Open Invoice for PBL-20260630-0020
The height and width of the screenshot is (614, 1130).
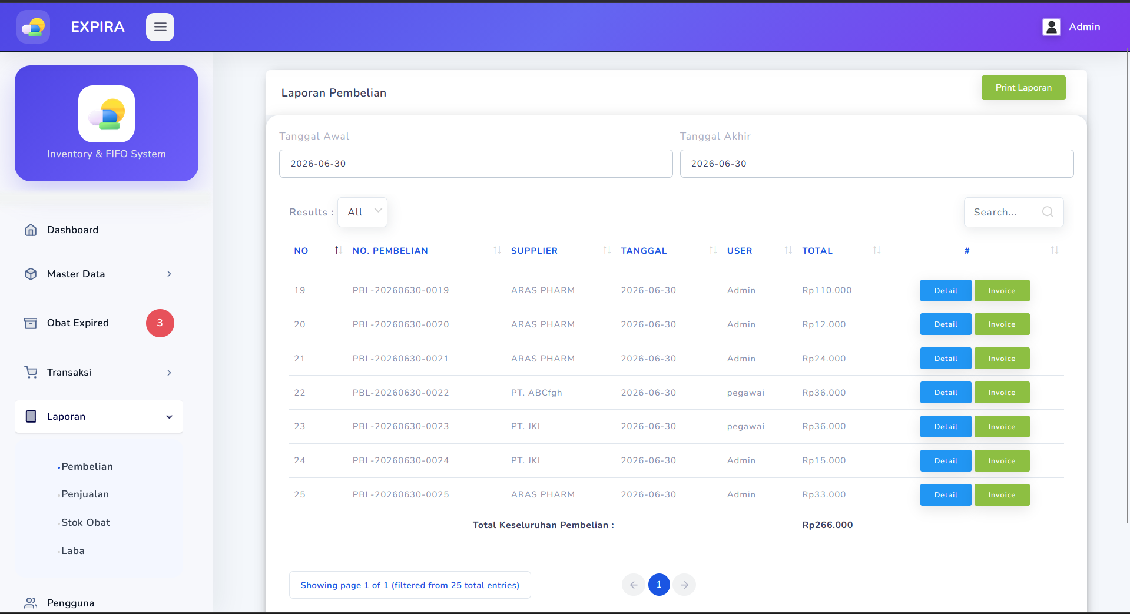click(1002, 324)
